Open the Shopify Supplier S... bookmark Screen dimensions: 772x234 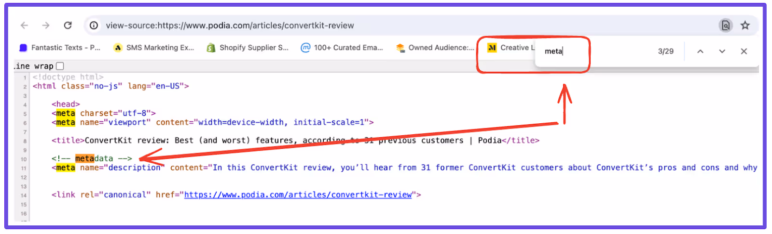248,48
